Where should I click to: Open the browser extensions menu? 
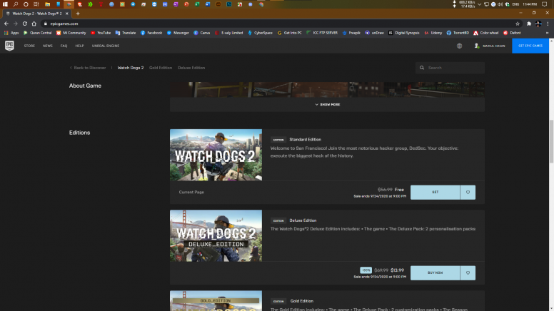click(x=529, y=24)
